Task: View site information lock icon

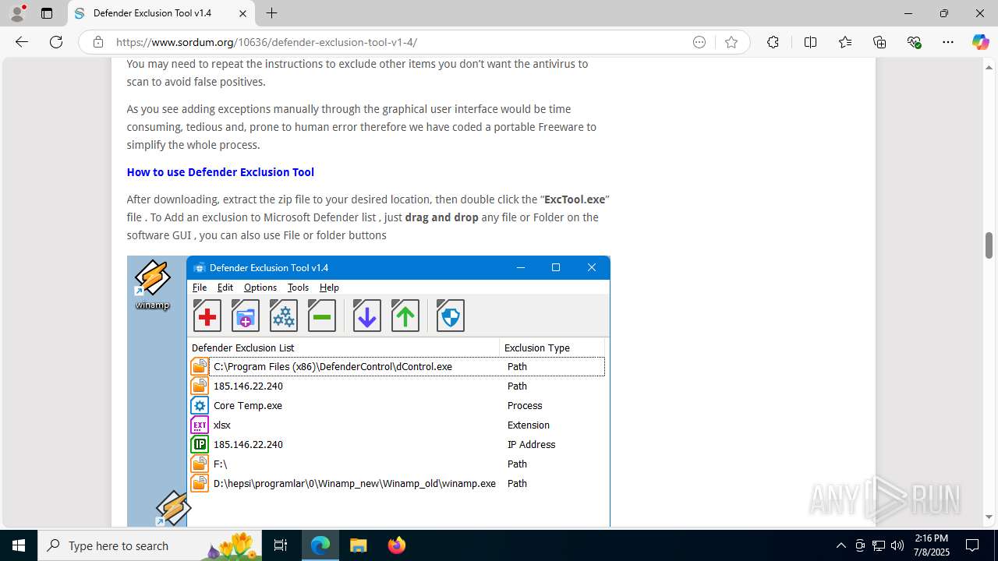Action: [x=97, y=42]
